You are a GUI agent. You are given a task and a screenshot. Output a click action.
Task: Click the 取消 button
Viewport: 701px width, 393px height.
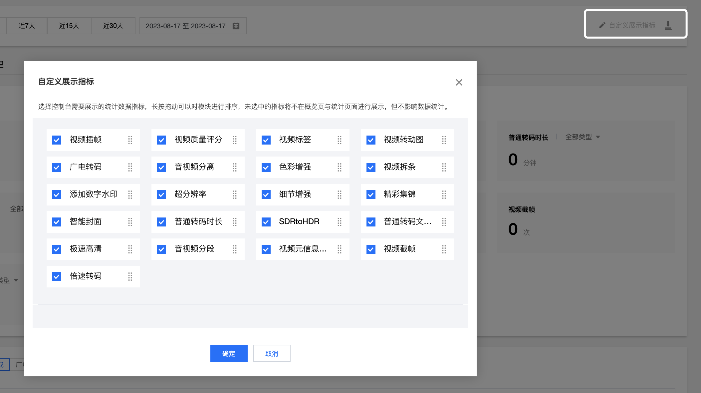point(272,353)
